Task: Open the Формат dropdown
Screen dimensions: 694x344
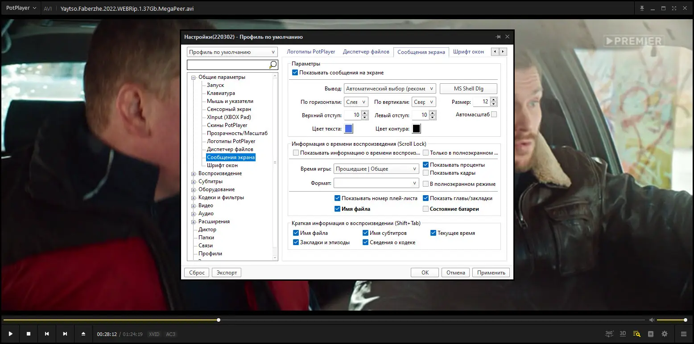Action: (376, 183)
